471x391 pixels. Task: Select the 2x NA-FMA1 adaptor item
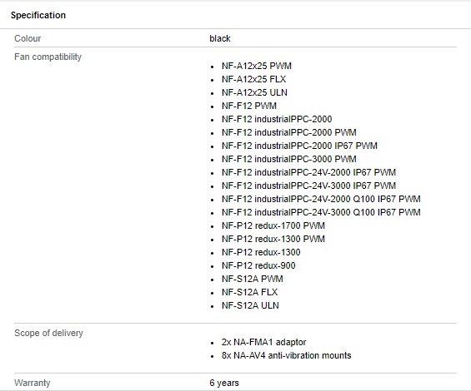click(263, 342)
